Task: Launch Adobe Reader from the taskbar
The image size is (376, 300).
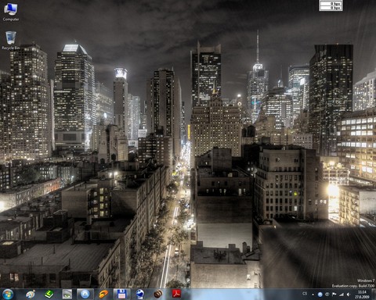Action: (x=176, y=295)
